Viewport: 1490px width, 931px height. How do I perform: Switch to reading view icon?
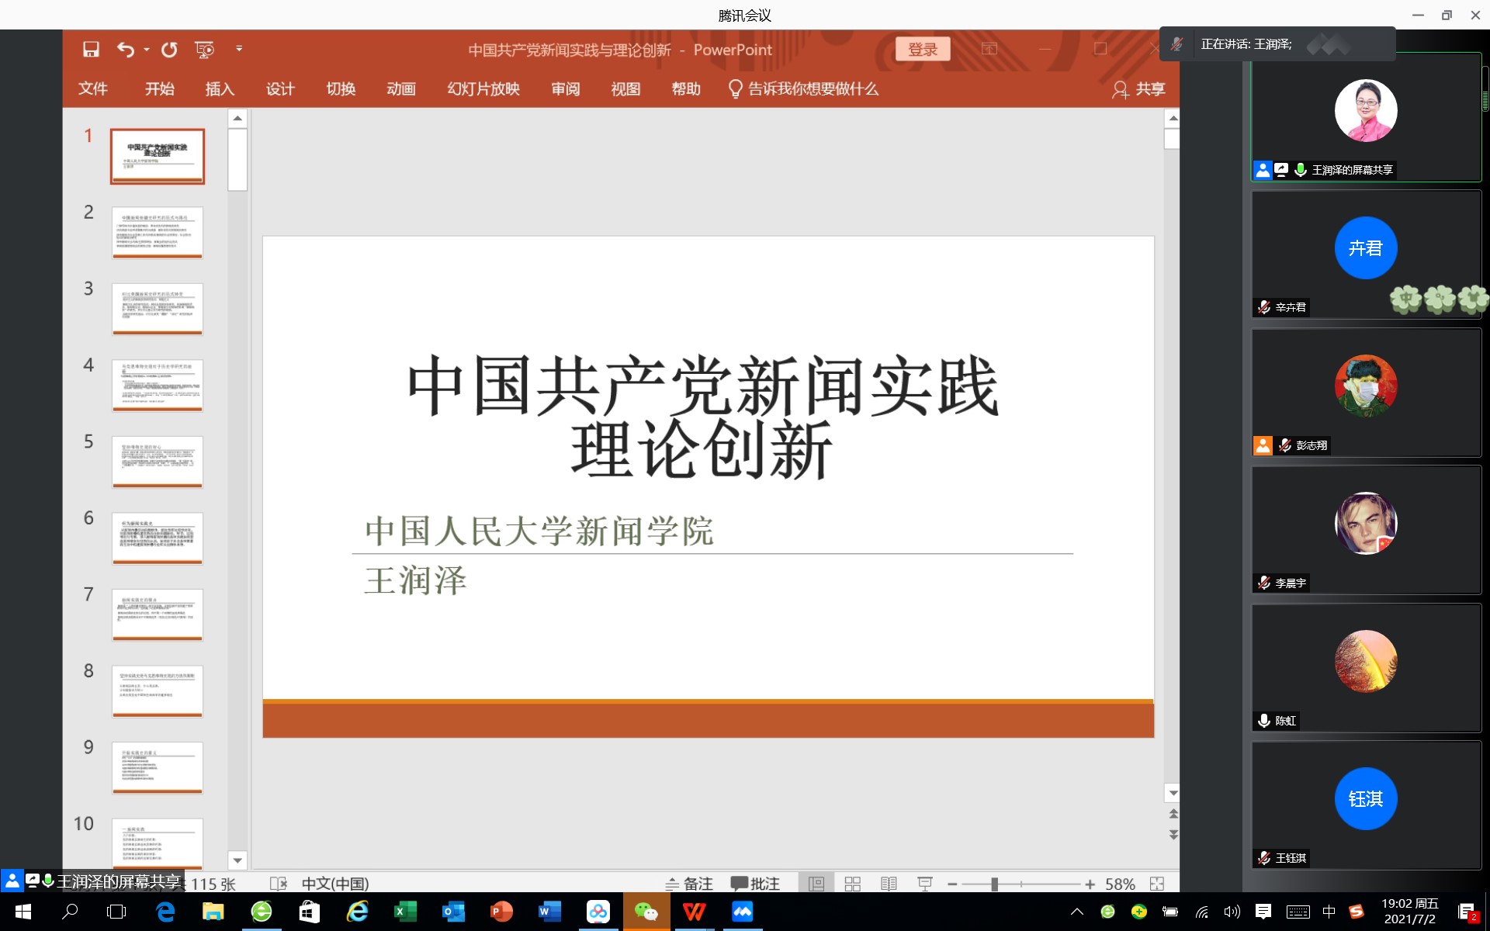point(889,884)
